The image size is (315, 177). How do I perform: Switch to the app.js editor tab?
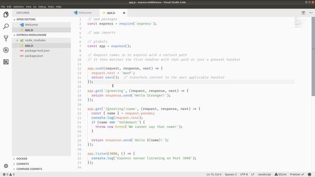point(111,13)
